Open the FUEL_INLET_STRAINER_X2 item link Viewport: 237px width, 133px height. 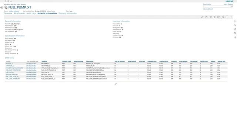[x=13, y=70]
